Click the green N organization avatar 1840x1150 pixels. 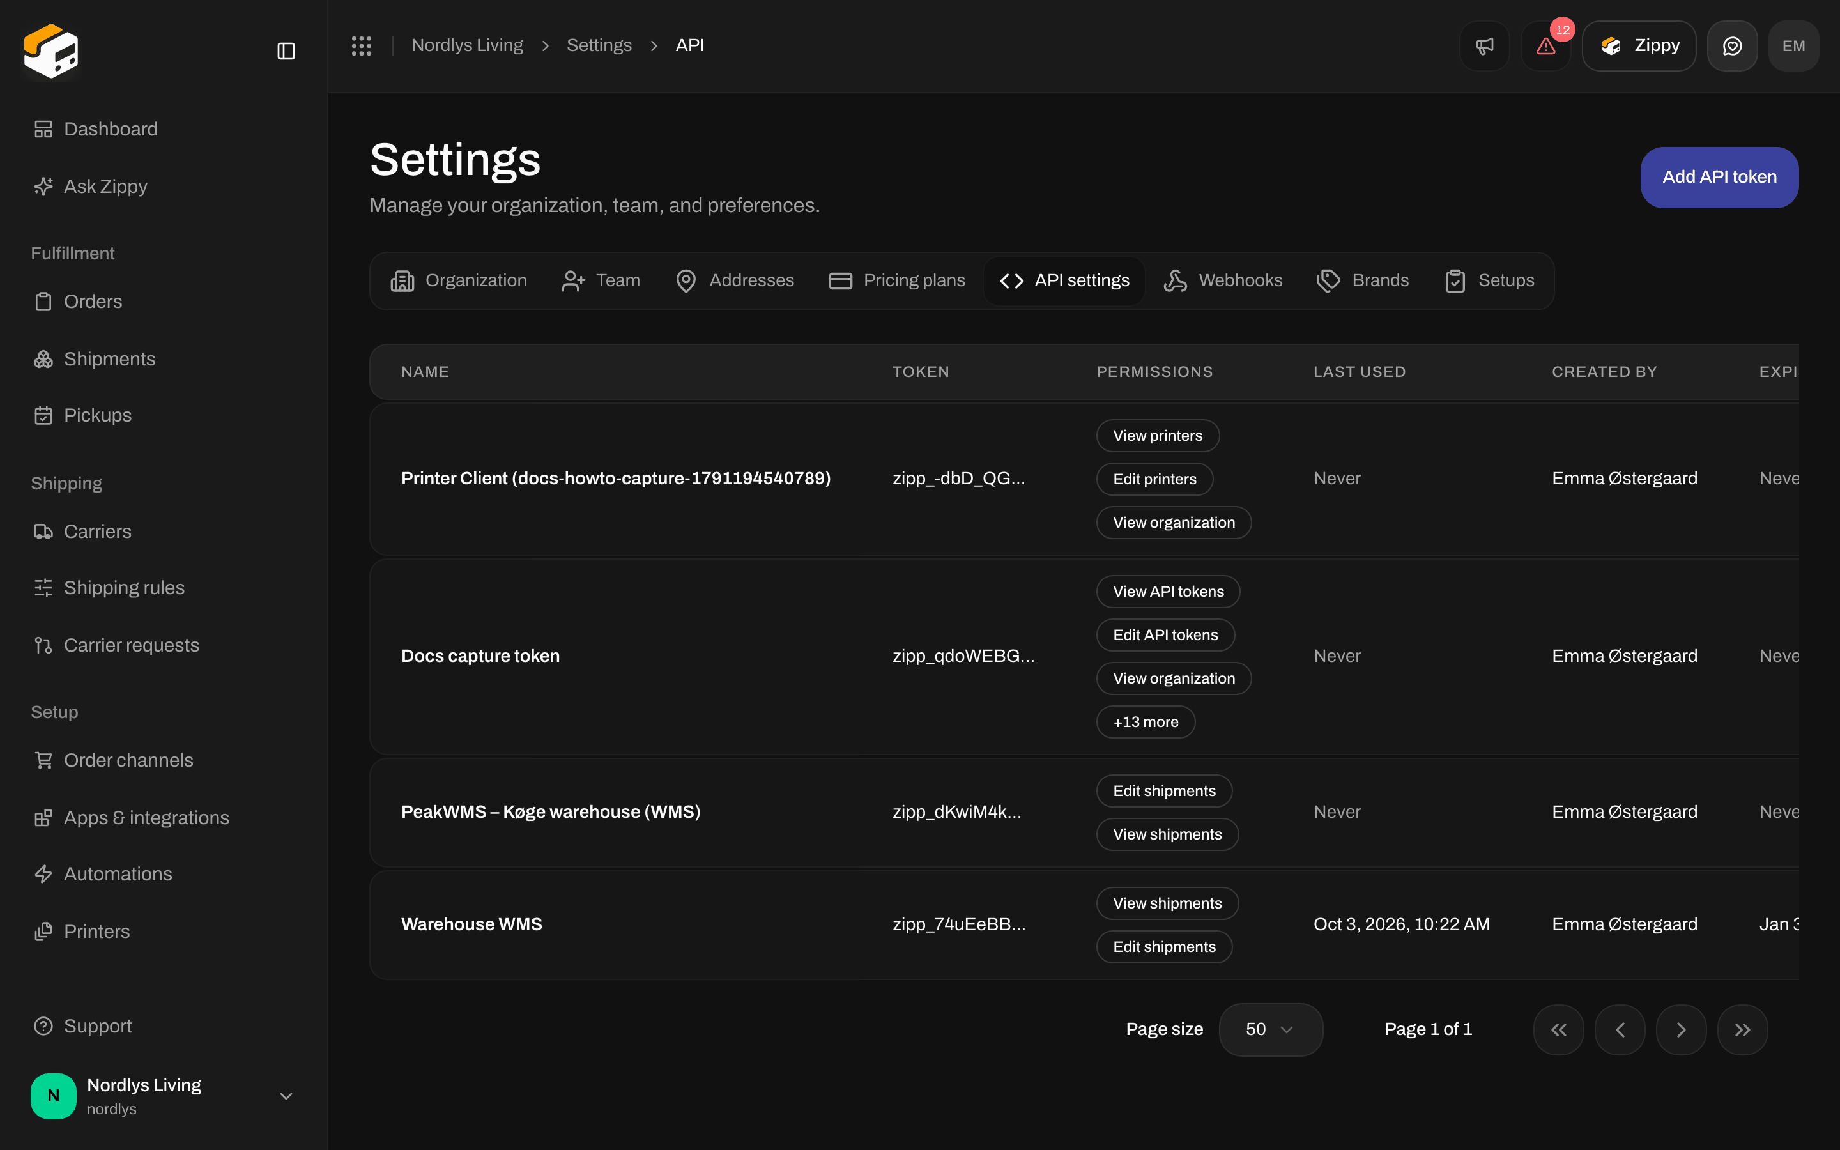53,1096
